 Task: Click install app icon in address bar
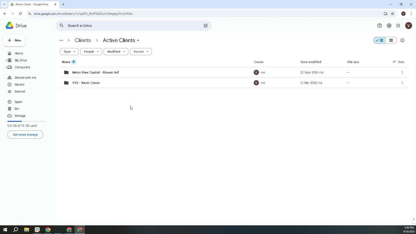point(385,14)
